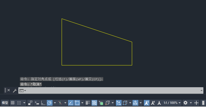Disable object snap tracking
This screenshot has width=206, height=107.
71,103
